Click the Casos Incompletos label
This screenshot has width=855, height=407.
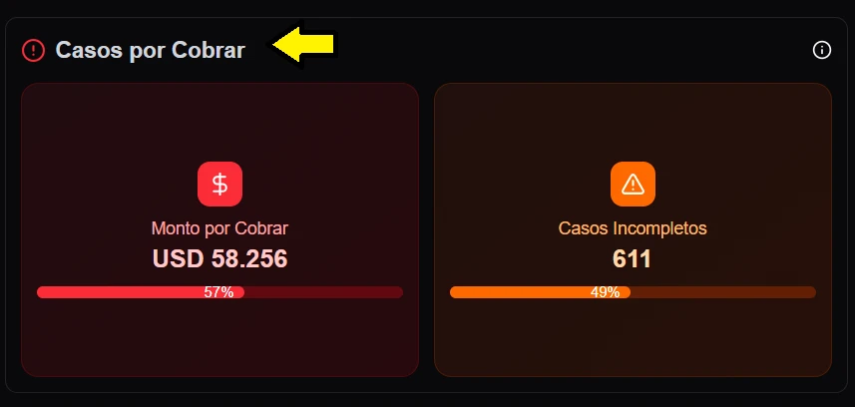coord(633,228)
